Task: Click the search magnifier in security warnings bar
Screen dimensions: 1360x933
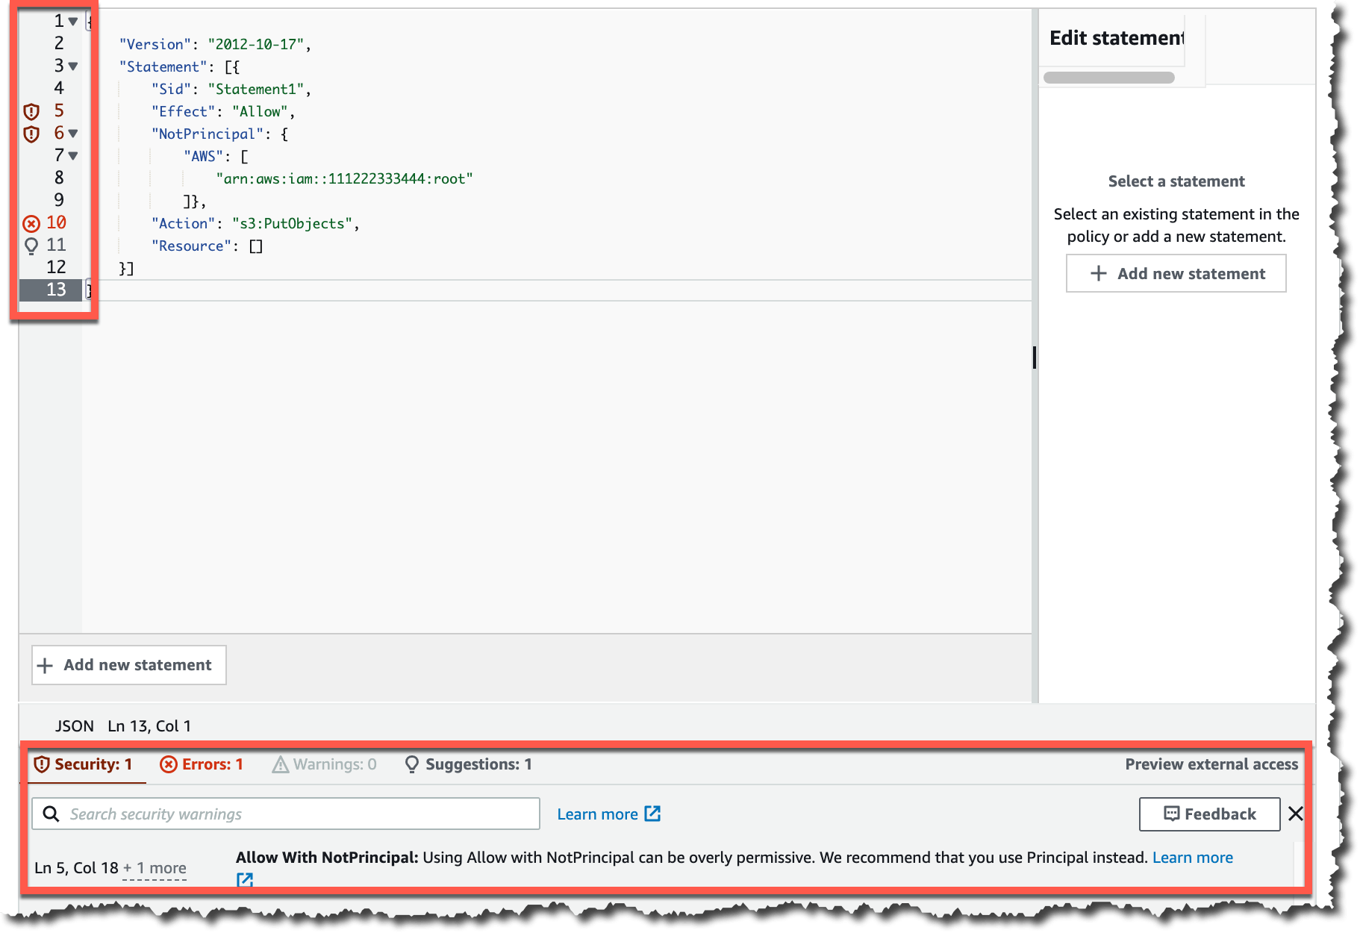Action: point(50,814)
